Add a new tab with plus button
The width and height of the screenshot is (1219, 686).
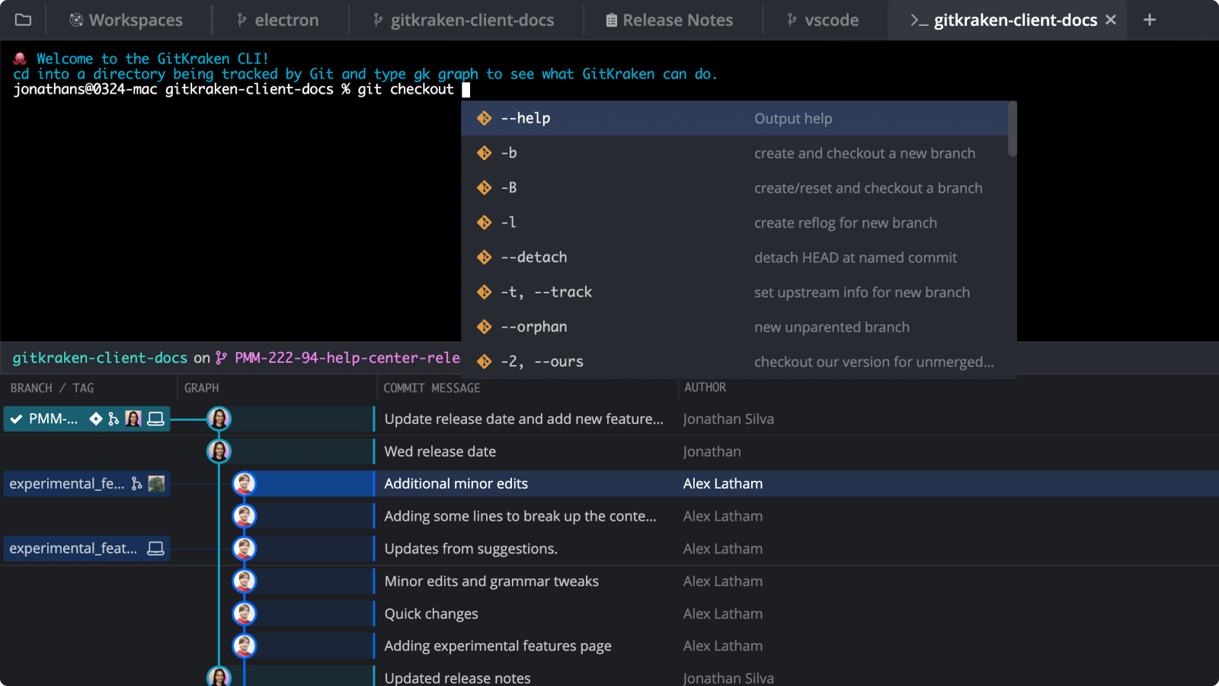click(x=1150, y=20)
